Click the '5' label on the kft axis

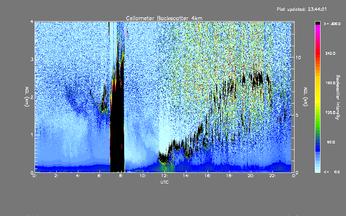297,115
